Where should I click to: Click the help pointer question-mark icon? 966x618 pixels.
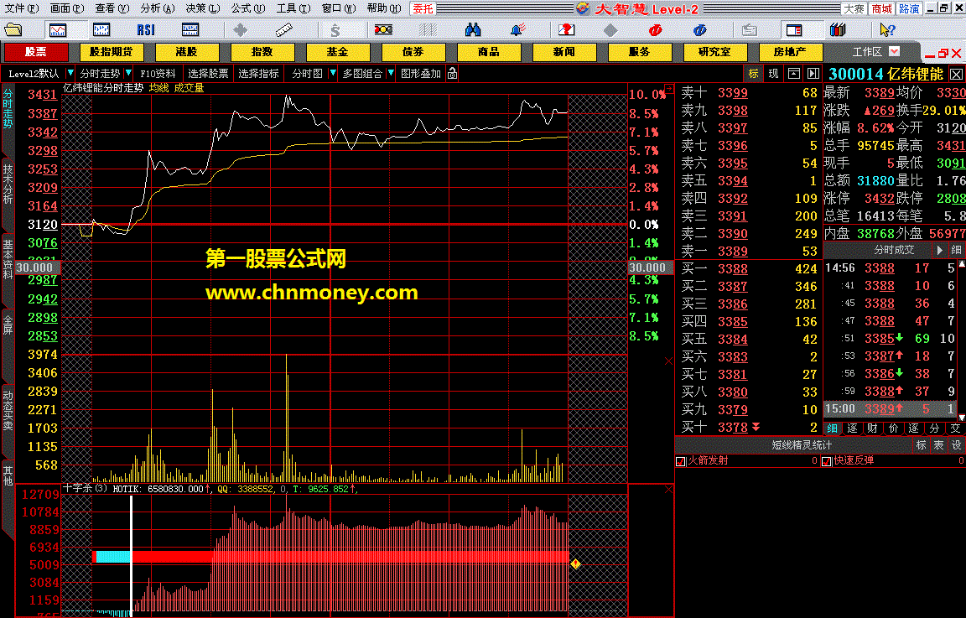pos(887,29)
